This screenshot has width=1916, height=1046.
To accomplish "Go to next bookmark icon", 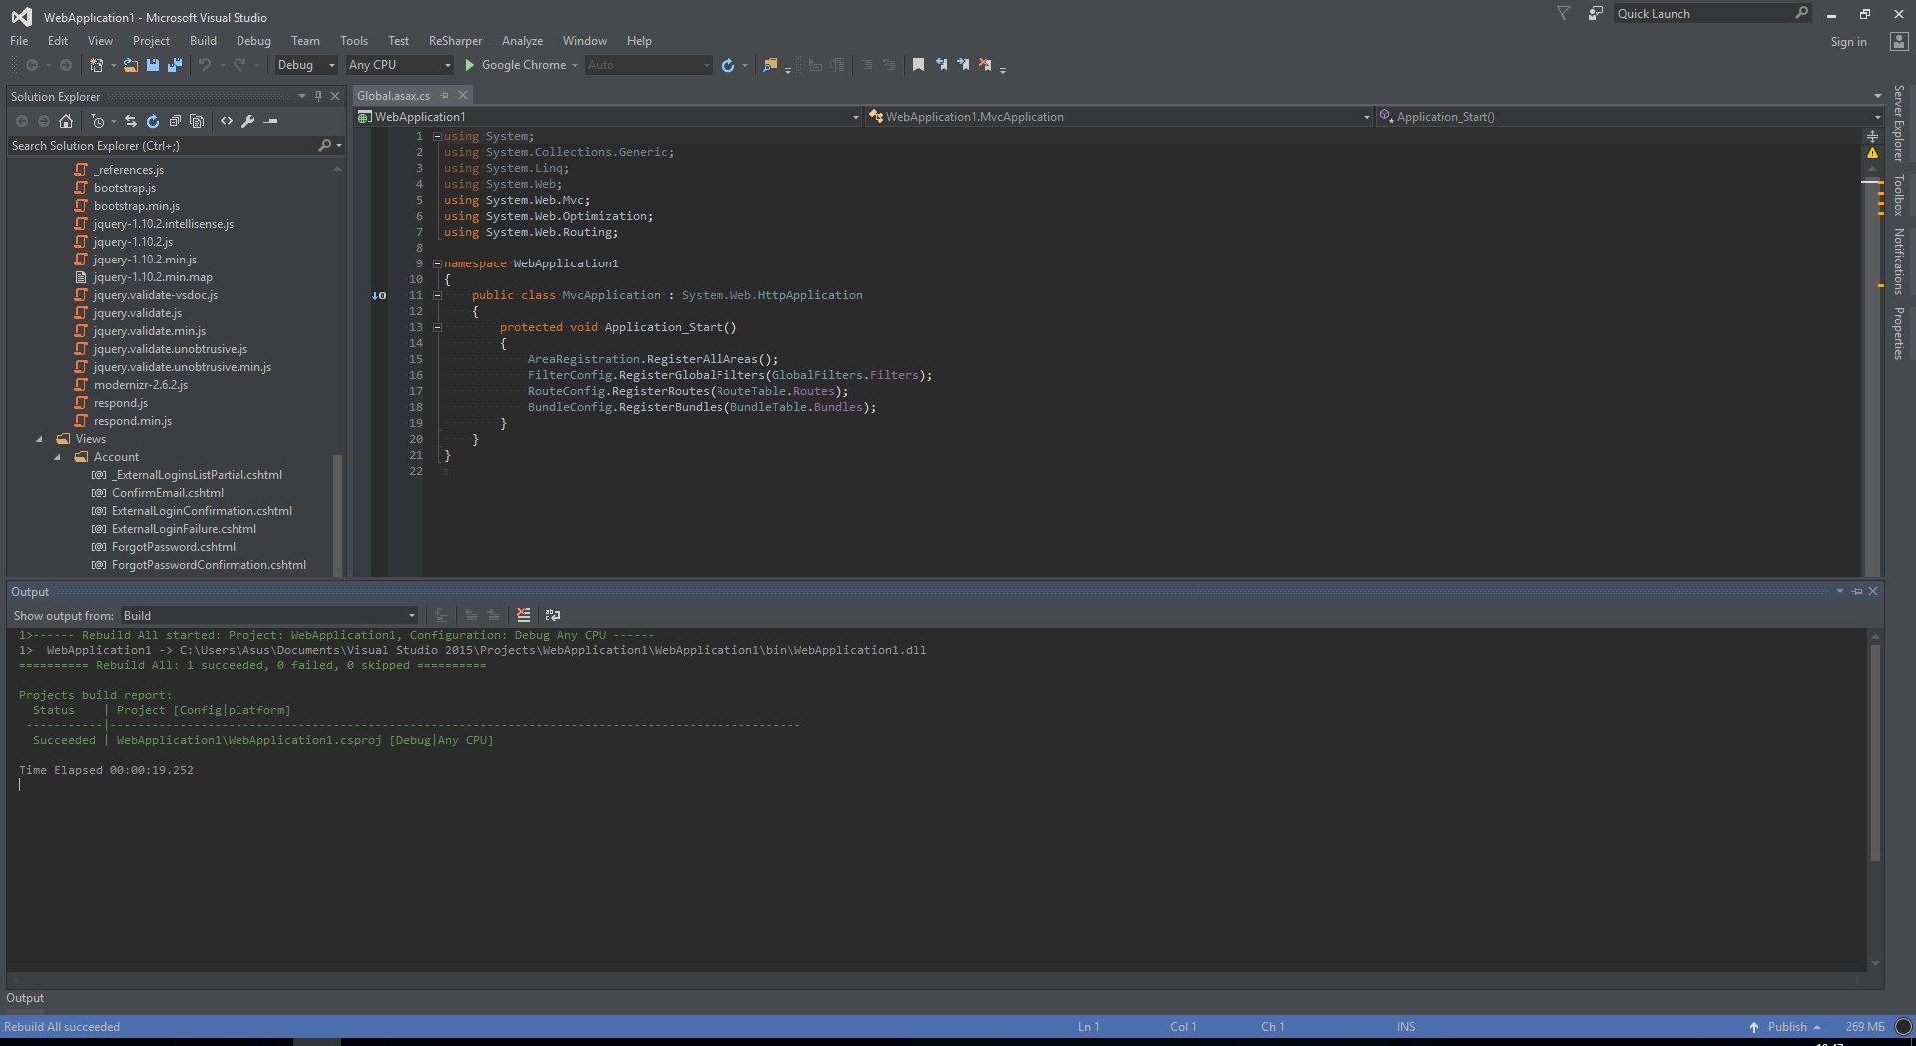I will 963,65.
